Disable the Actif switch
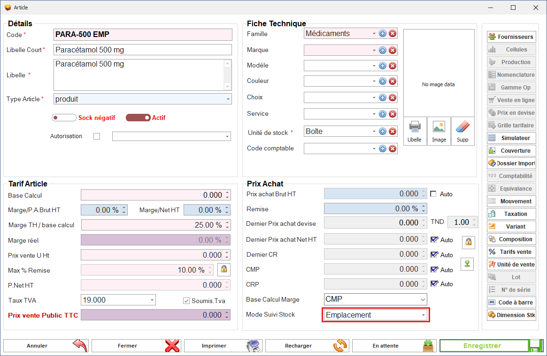The height and width of the screenshot is (356, 547). tap(138, 118)
